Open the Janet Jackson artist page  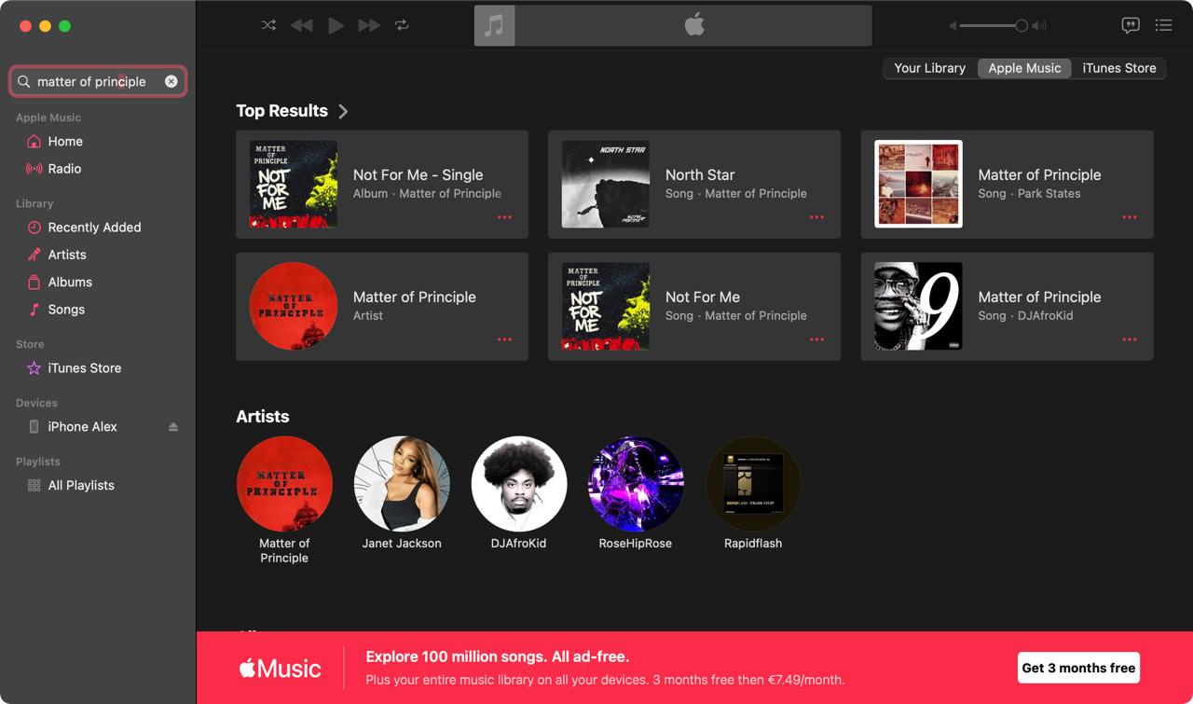pos(402,484)
